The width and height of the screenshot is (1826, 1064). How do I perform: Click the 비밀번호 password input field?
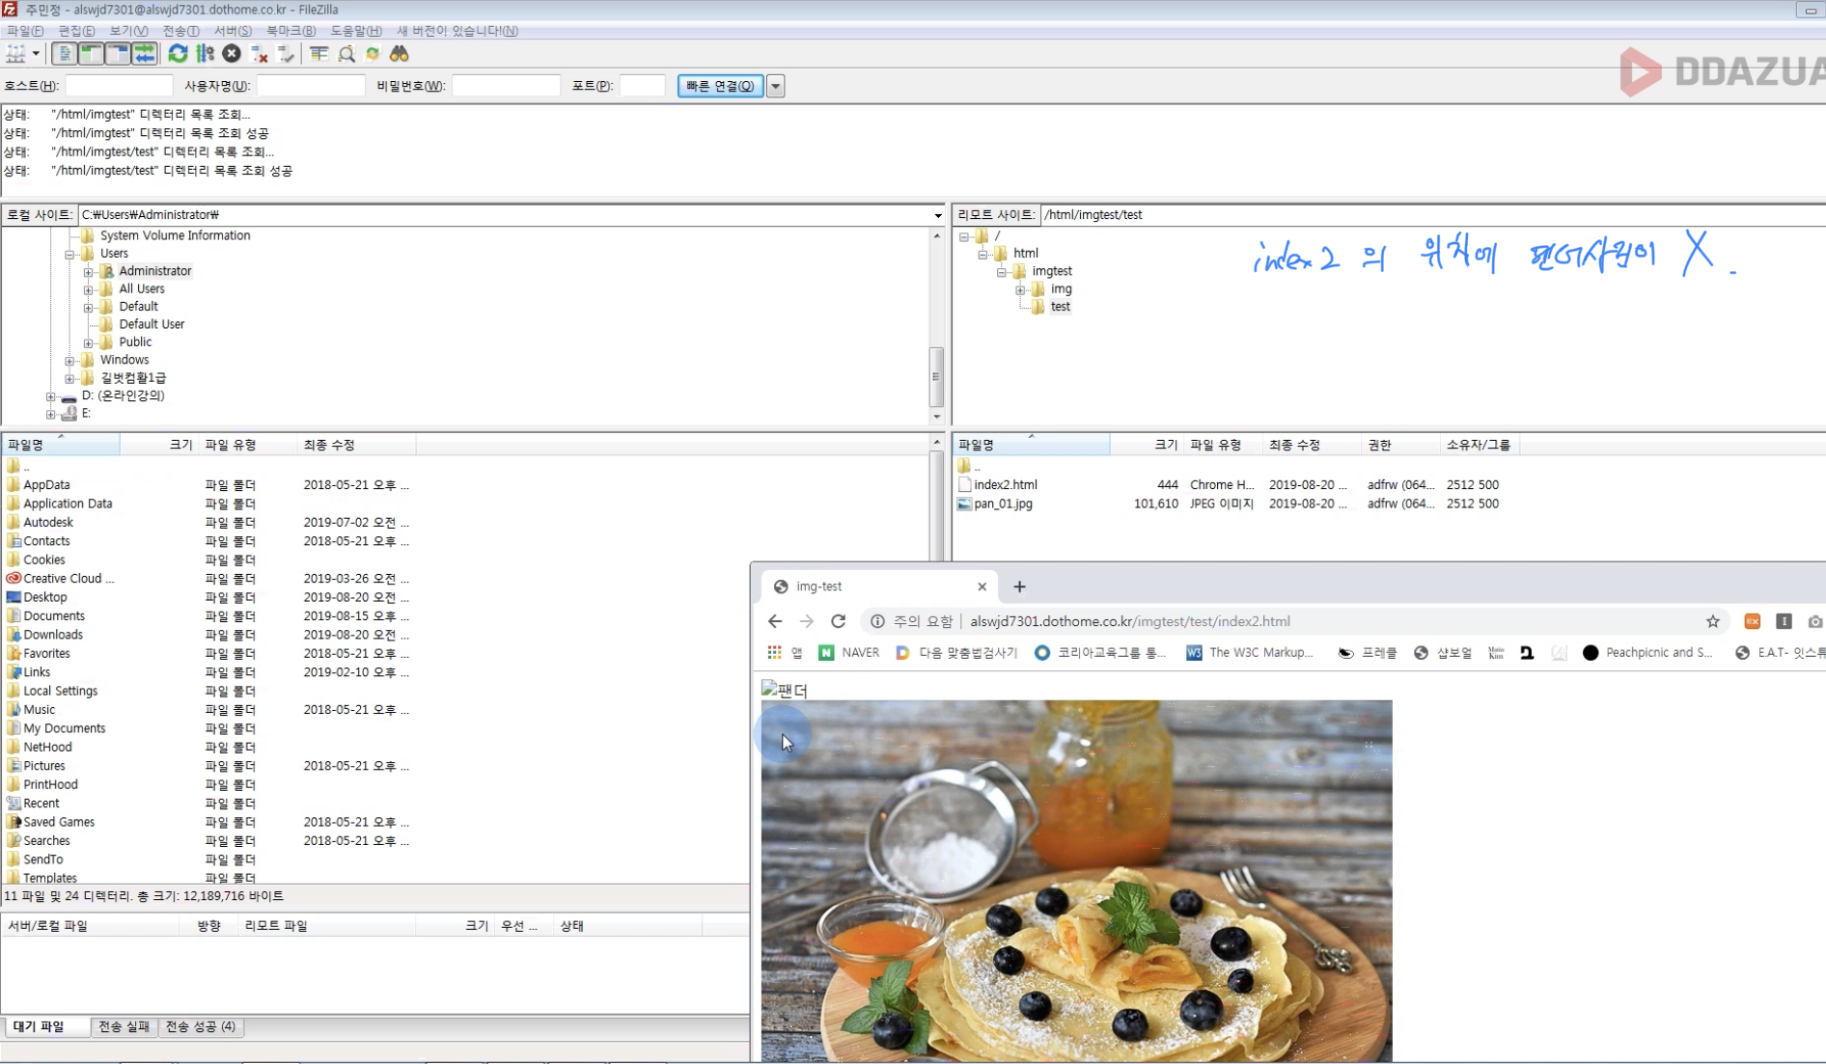(506, 86)
